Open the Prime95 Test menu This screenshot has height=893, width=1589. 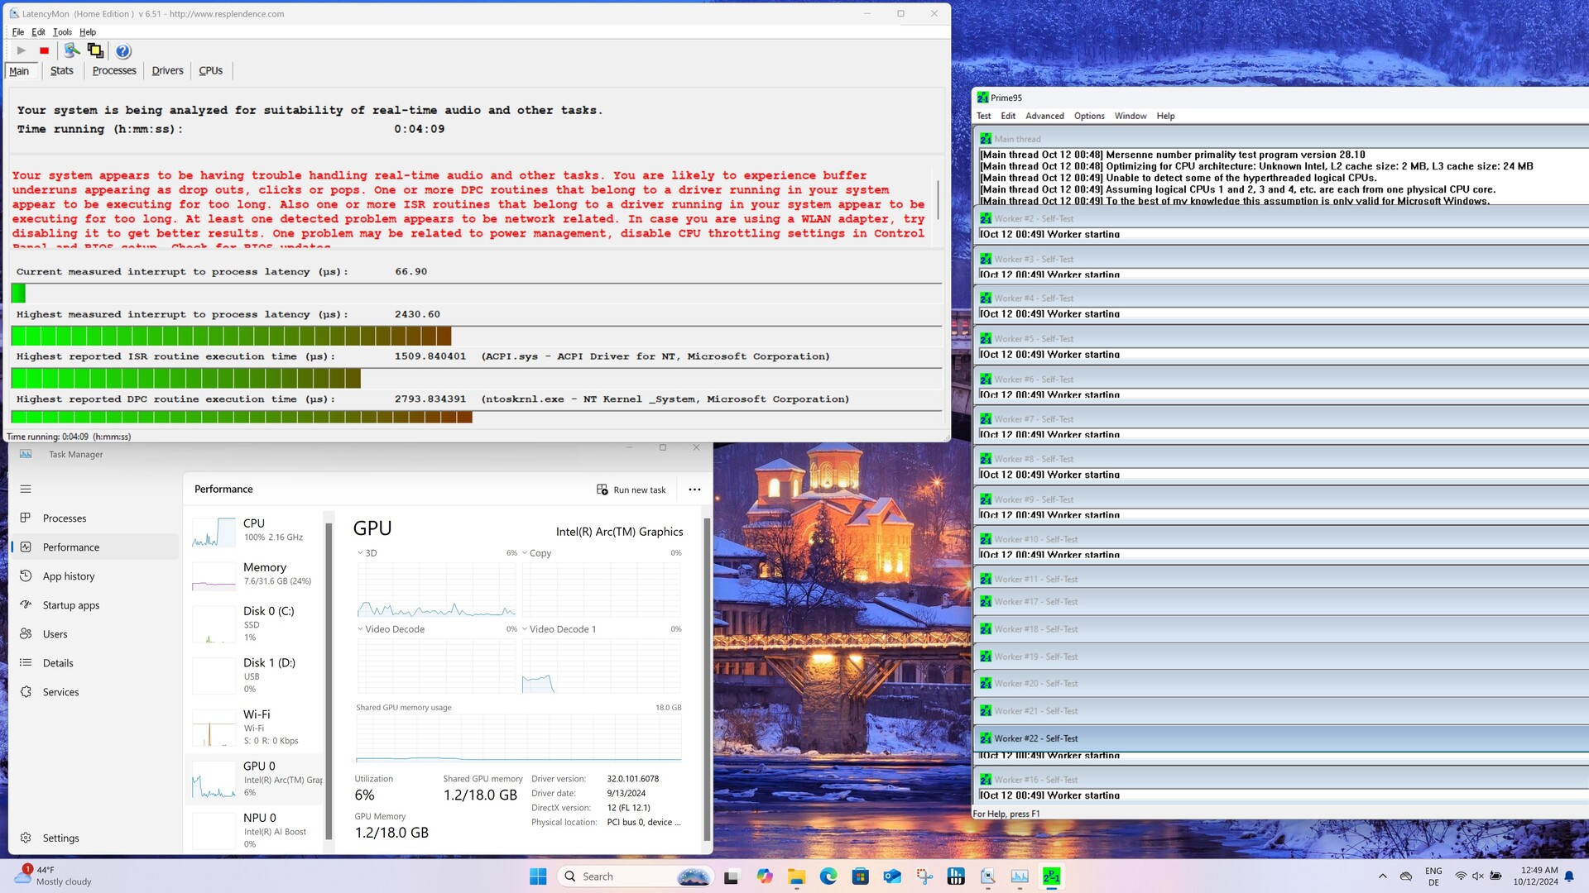[983, 116]
